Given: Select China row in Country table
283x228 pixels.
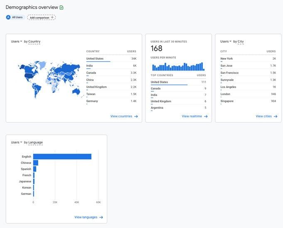Looking at the screenshot, I should click(111, 80).
